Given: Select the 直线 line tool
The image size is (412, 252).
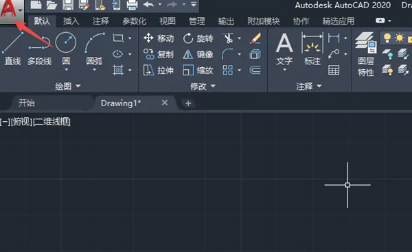Looking at the screenshot, I should coord(12,49).
